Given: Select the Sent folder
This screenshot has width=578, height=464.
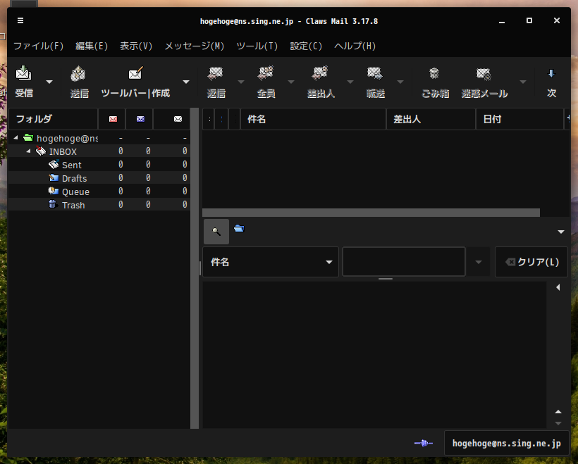Looking at the screenshot, I should (x=99, y=165).
